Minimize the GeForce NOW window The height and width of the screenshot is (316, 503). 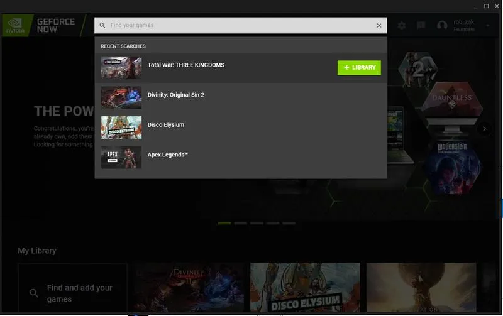pos(476,6)
